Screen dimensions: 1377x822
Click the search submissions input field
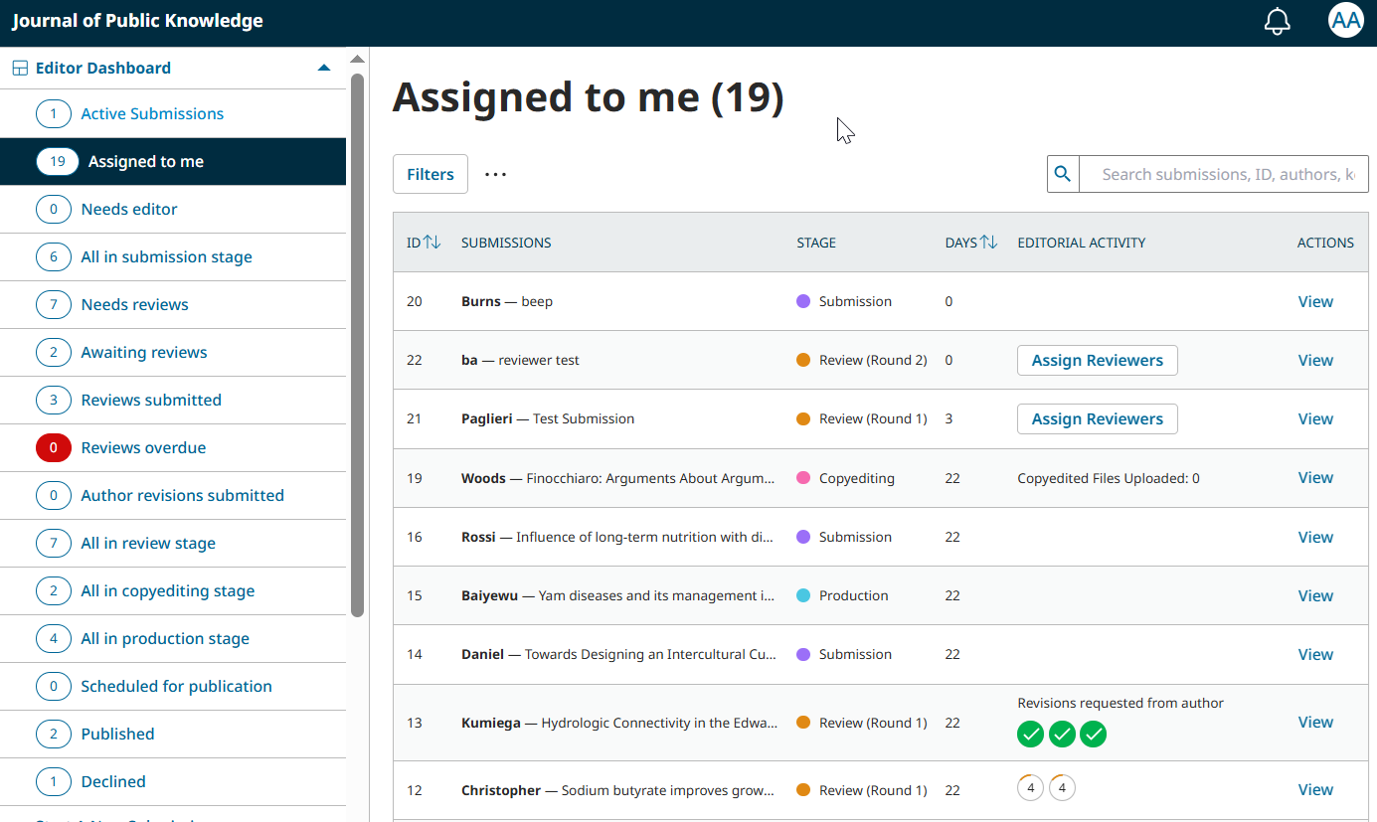click(x=1224, y=174)
